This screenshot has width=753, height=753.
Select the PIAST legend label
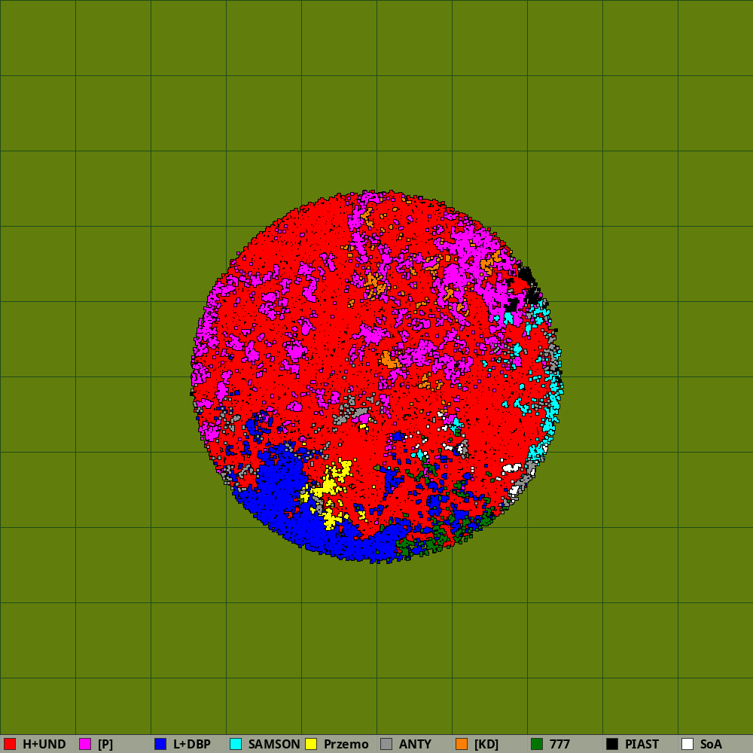642,744
